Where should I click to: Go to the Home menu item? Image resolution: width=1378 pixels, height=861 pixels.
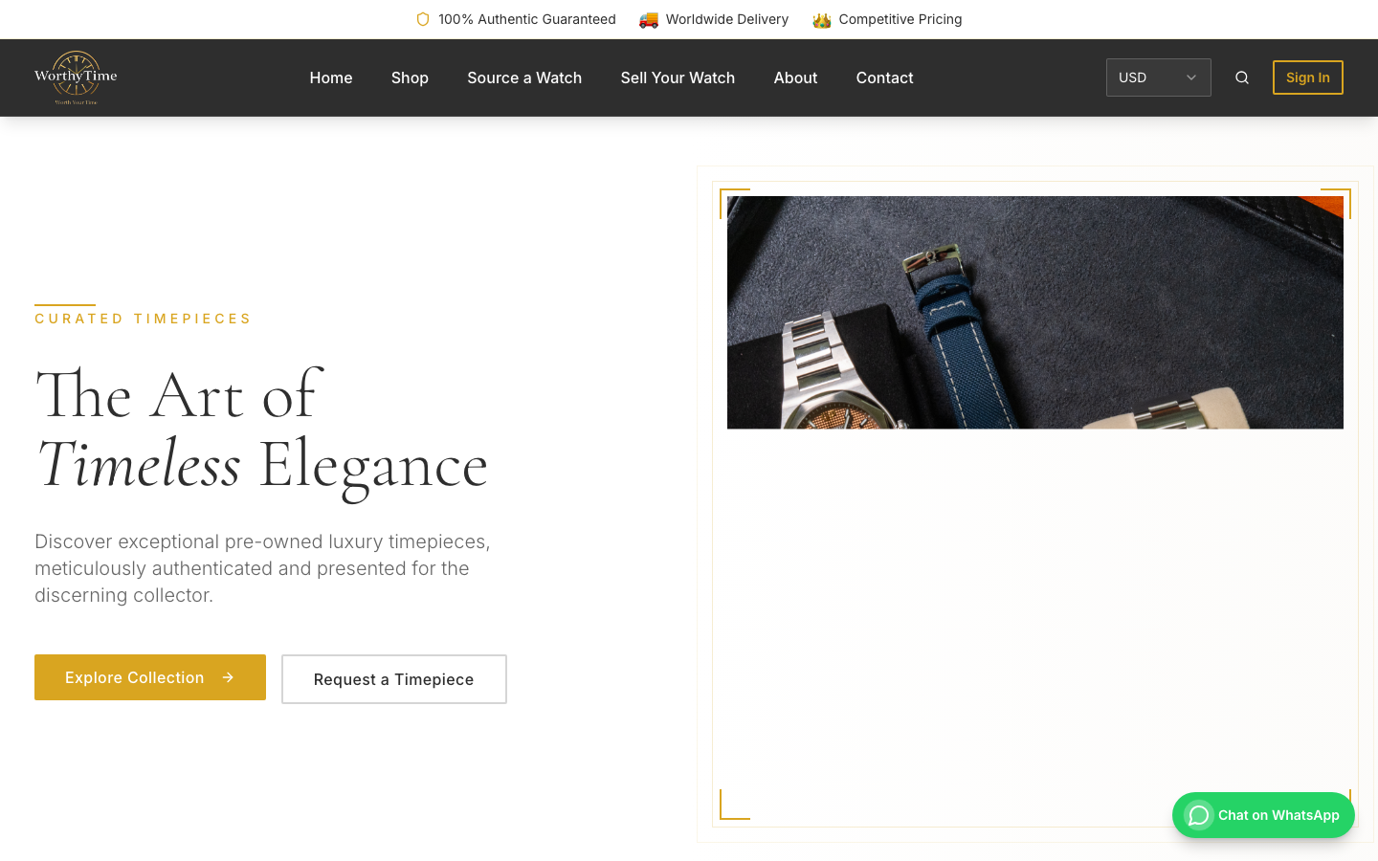coord(331,77)
